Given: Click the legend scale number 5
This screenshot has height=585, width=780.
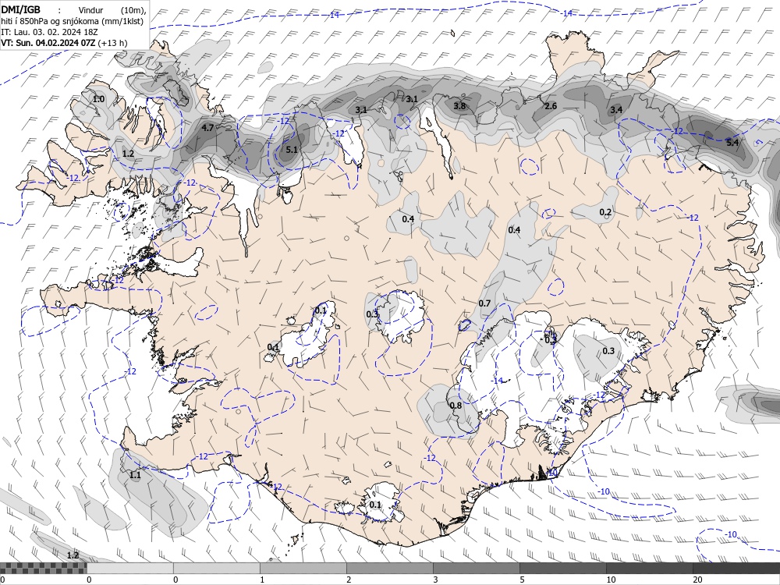Looking at the screenshot, I should pos(522,580).
